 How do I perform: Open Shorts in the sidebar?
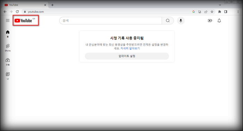click(8, 48)
